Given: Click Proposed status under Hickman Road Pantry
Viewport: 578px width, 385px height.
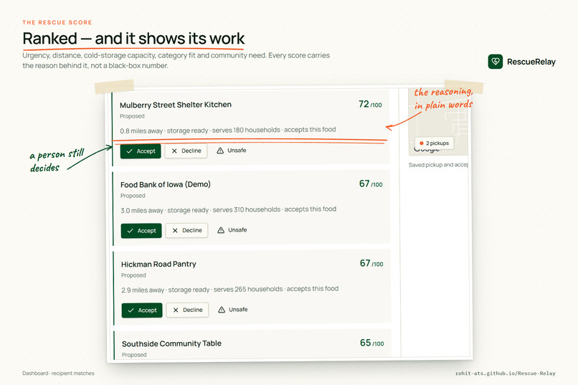Looking at the screenshot, I should [133, 275].
